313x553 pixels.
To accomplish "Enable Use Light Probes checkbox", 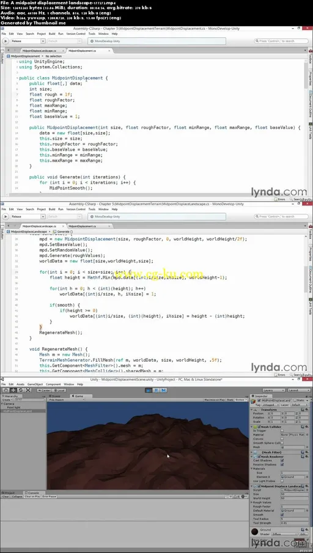I will [x=282, y=481].
